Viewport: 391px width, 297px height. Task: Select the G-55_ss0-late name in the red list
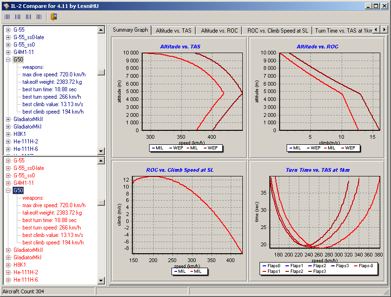pyautogui.click(x=29, y=168)
